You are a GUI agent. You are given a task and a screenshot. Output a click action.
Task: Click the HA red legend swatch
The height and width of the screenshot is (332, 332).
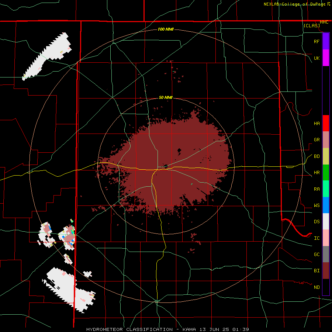(326, 123)
